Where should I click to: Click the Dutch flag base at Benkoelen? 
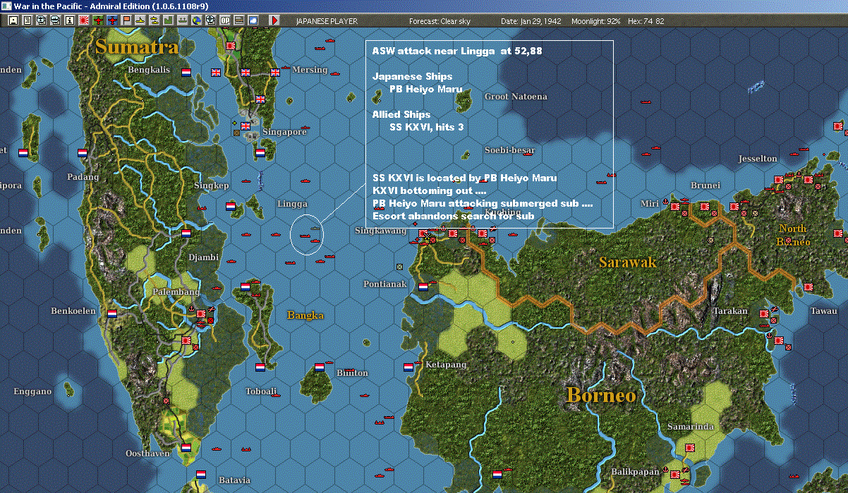point(111,313)
